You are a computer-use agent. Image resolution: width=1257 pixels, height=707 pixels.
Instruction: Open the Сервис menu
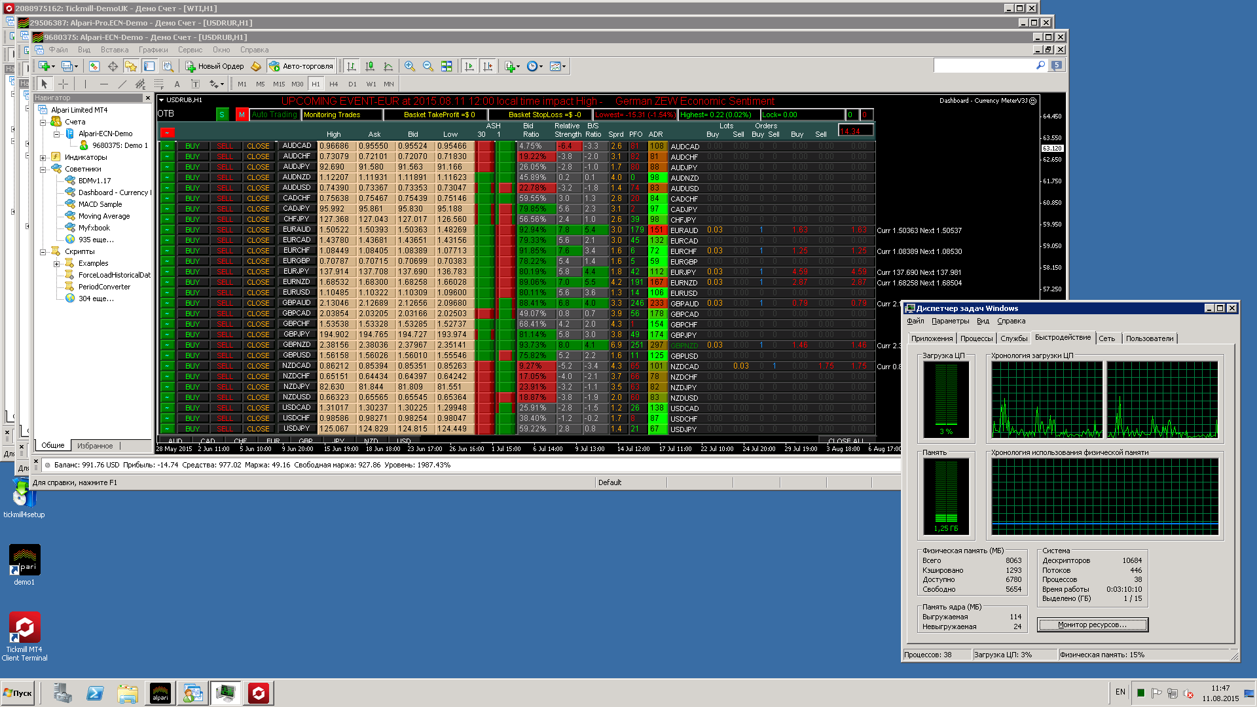coord(190,50)
